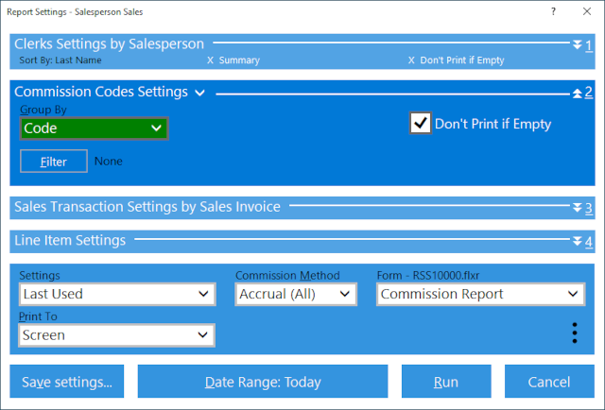Expand Clerks Settings section arrow 1

pyautogui.click(x=582, y=44)
